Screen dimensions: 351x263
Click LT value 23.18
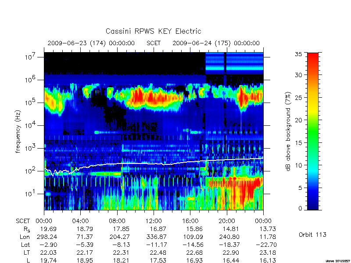tap(268, 252)
